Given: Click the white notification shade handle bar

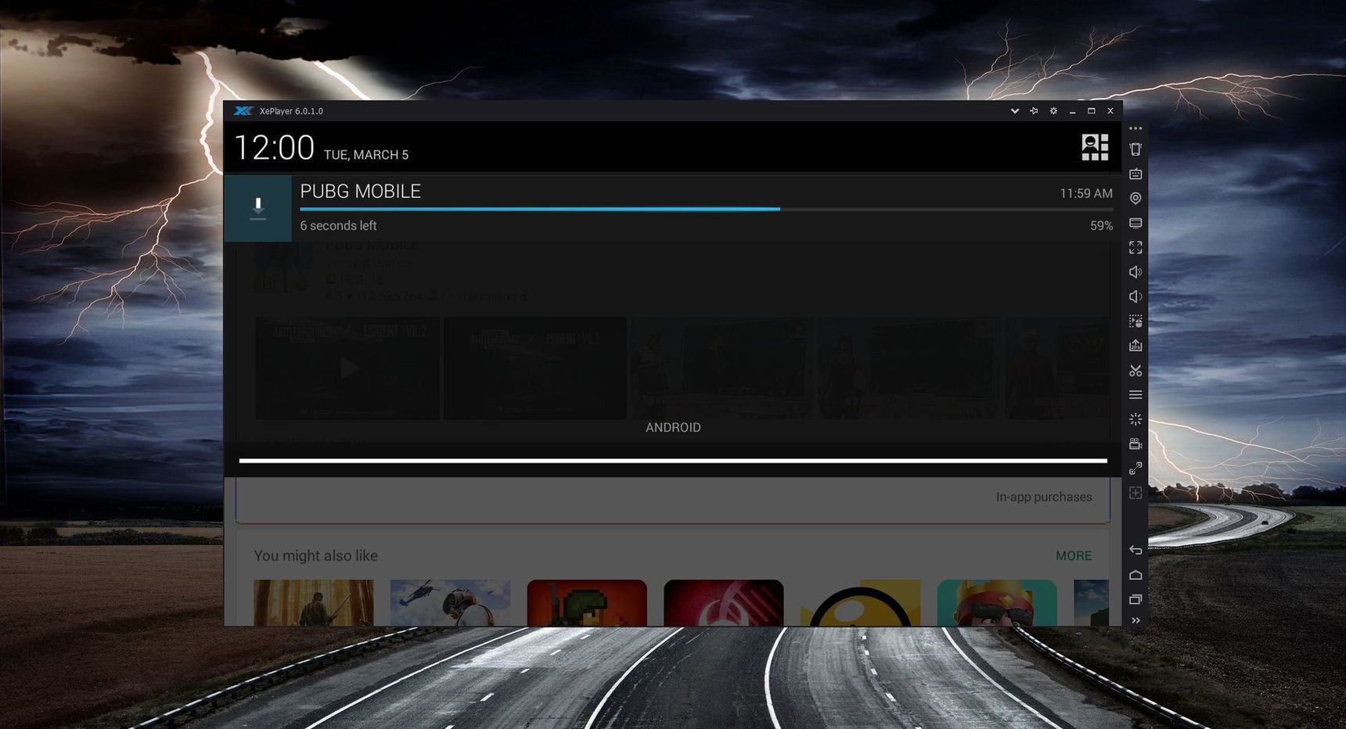Looking at the screenshot, I should (x=673, y=461).
